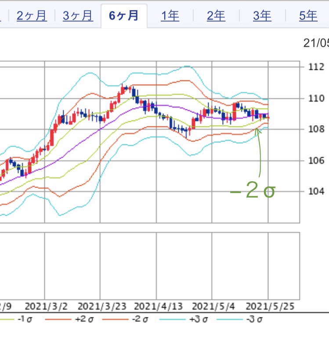Click the 104 price axis label
The height and width of the screenshot is (338, 329).
click(x=316, y=191)
